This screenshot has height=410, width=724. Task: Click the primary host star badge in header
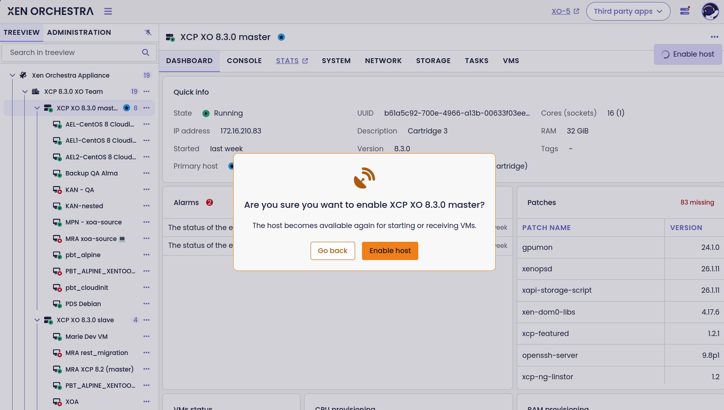(281, 37)
